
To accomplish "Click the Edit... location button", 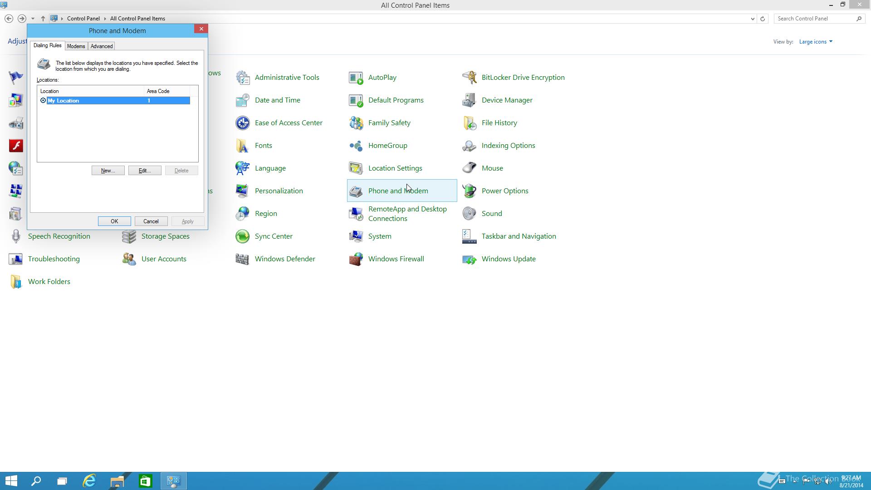I will click(145, 171).
